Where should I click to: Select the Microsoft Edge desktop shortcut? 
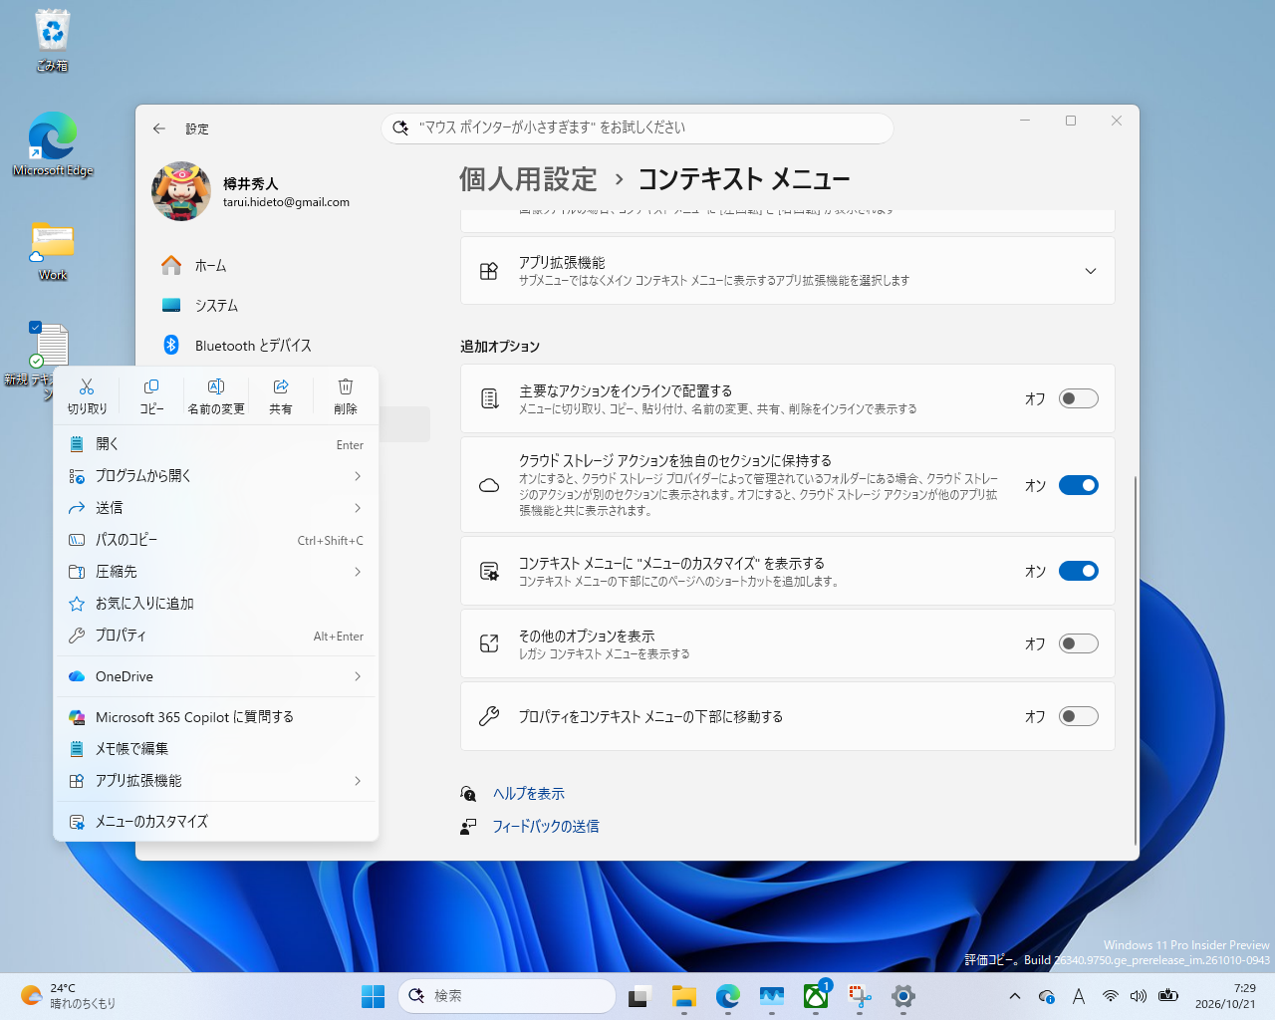point(53,144)
